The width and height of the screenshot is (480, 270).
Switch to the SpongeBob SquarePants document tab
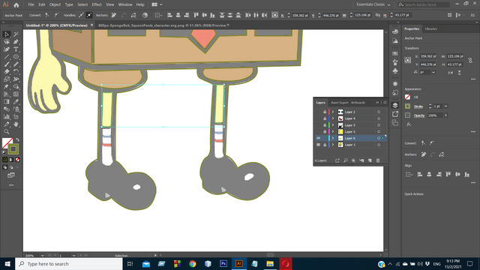162,25
